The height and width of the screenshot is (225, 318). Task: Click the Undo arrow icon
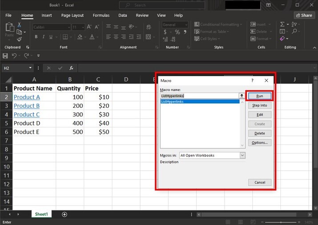[15, 55]
